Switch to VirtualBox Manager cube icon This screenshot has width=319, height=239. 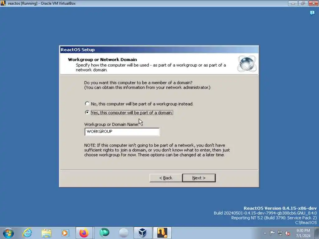[143, 233]
